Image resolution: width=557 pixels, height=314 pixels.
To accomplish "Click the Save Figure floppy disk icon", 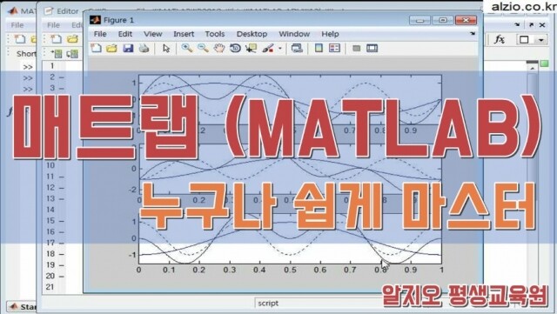I will [128, 48].
